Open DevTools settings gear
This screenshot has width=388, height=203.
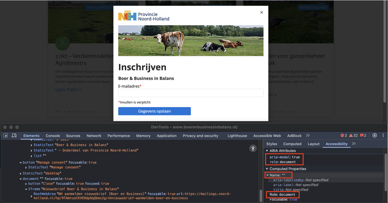coord(375,136)
